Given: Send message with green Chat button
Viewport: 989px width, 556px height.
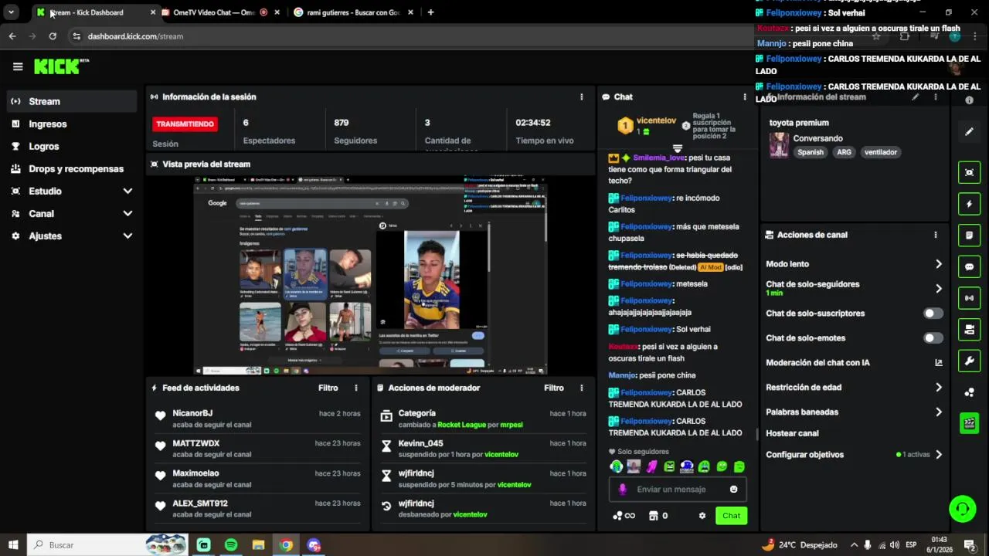Looking at the screenshot, I should [x=731, y=516].
